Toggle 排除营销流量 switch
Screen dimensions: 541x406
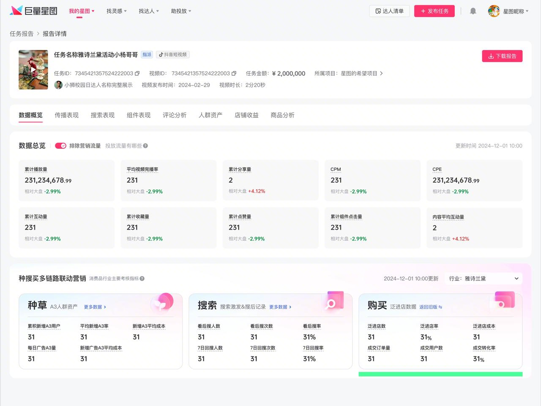pos(60,146)
